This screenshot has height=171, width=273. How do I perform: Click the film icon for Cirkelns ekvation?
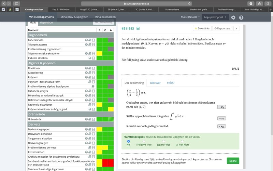(94, 58)
